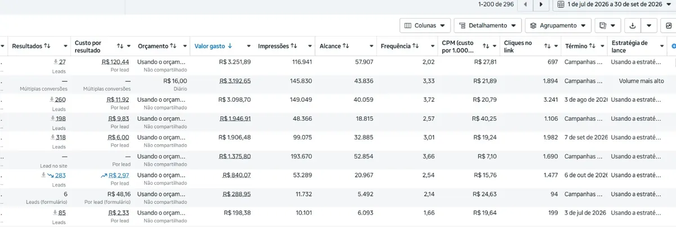Click the calendar icon in date range
The height and width of the screenshot is (227, 676).
[561, 4]
